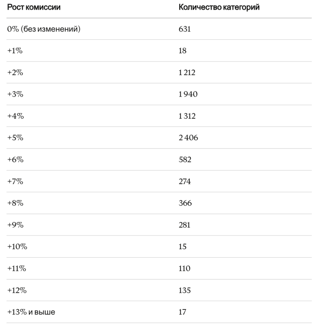Image resolution: width=312 pixels, height=327 pixels.
Task: Click the value 2 406 in the table
Action: click(x=188, y=138)
